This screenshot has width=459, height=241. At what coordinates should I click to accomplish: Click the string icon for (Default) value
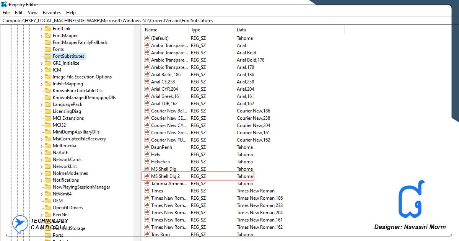147,38
